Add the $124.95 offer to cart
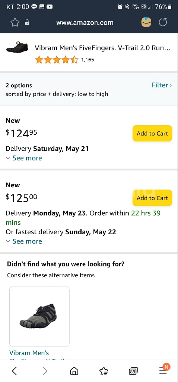The width and height of the screenshot is (178, 382). (x=152, y=133)
